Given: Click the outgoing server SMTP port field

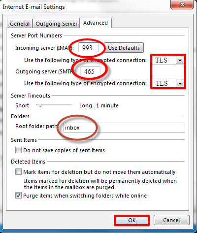Looking at the screenshot, I should (x=91, y=71).
